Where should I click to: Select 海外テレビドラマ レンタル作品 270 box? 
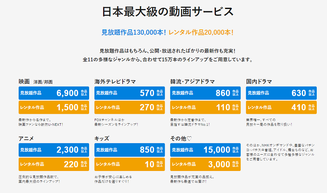click(130, 107)
